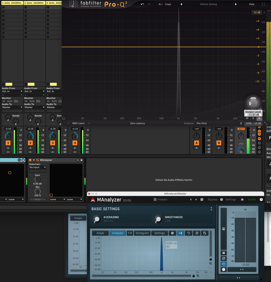
Task: Click the MAnalyzer randomize dice icon
Action: [202, 199]
